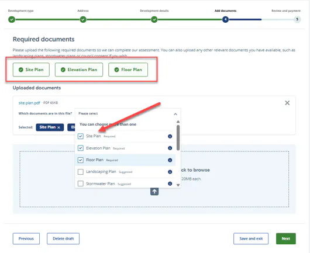
Task: Click the info icon beside Site Plan
Action: (170, 136)
